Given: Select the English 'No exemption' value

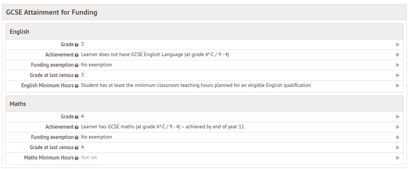Looking at the screenshot, I should click(96, 65).
